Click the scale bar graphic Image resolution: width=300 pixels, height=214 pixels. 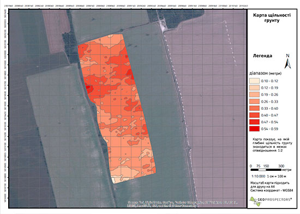click(266, 170)
